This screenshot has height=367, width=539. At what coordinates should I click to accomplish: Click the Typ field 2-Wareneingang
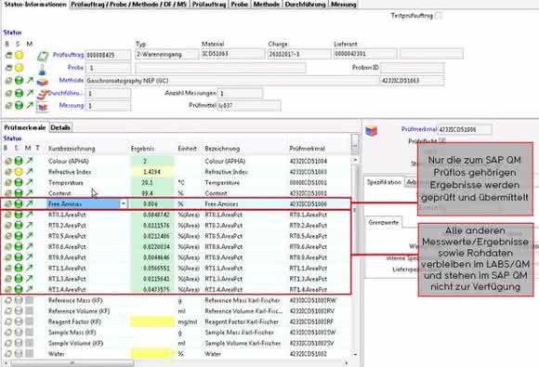[166, 54]
